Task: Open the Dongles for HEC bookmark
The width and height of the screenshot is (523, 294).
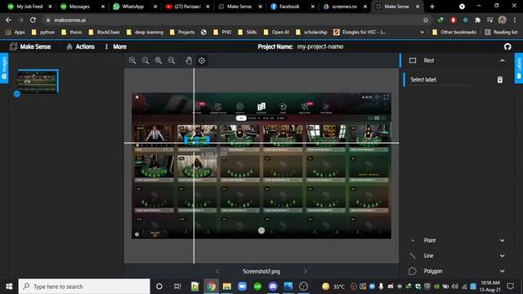Action: pyautogui.click(x=360, y=32)
